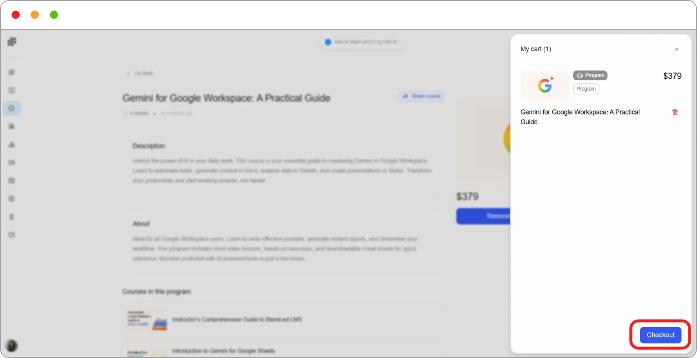Viewport: 697px width, 358px height.
Task: Open the 'Ask or learn anything with AI' bar
Action: 362,42
